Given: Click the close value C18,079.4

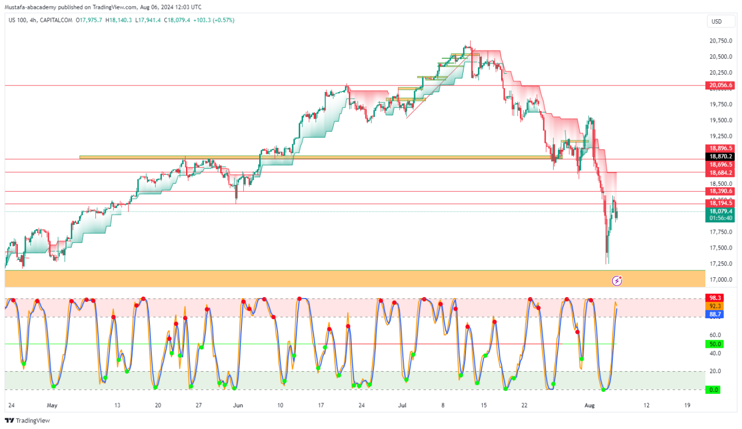Looking at the screenshot, I should (x=177, y=20).
